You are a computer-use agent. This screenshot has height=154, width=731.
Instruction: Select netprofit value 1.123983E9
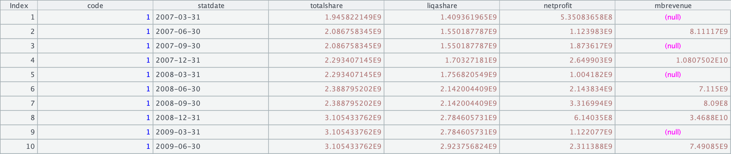[557, 32]
